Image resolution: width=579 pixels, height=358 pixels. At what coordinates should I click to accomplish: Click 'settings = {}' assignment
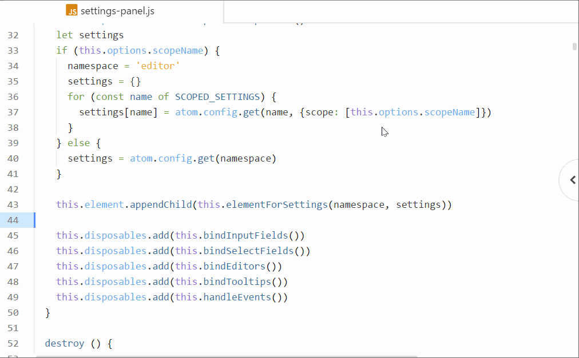[x=104, y=82]
